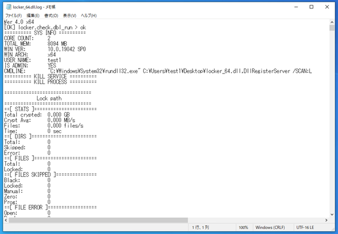
Task: Click the '8094 MB' memory value
Action: [x=57, y=44]
